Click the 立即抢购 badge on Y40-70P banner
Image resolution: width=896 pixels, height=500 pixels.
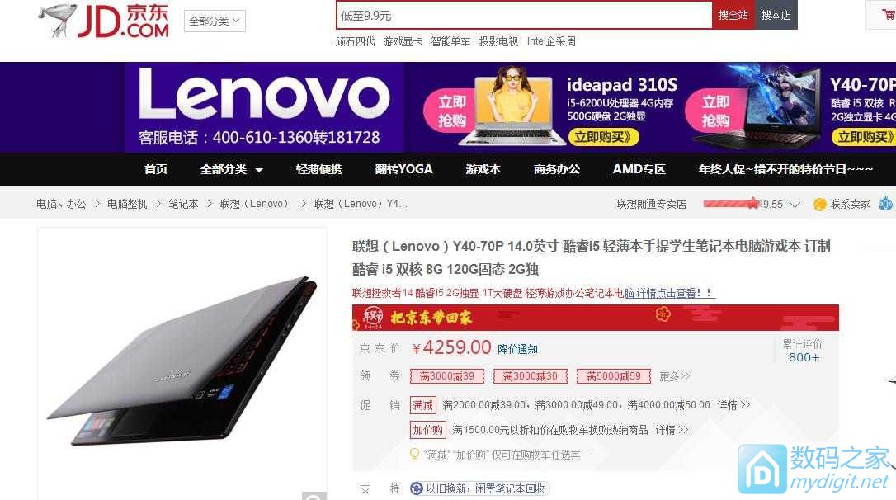[715, 111]
